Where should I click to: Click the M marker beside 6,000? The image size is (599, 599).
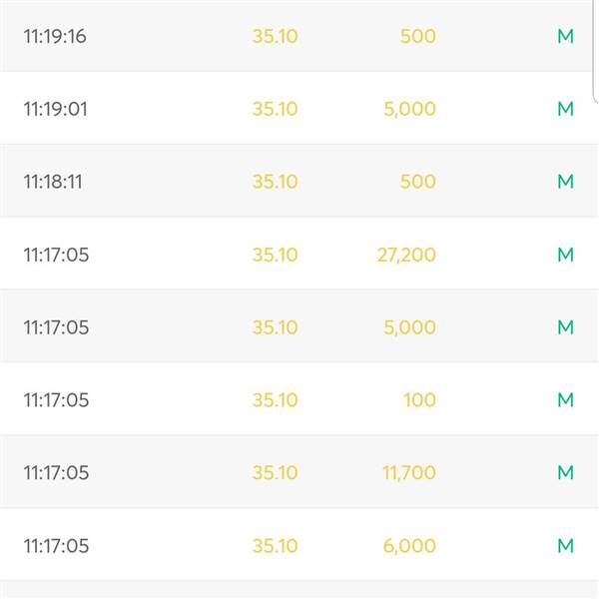566,546
